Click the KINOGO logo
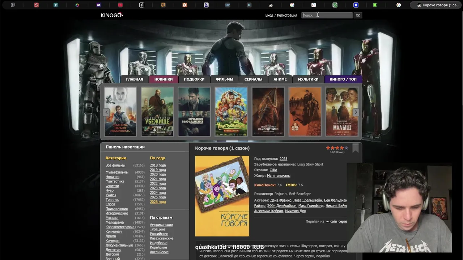Screen dimensions: 463x260 [112, 15]
